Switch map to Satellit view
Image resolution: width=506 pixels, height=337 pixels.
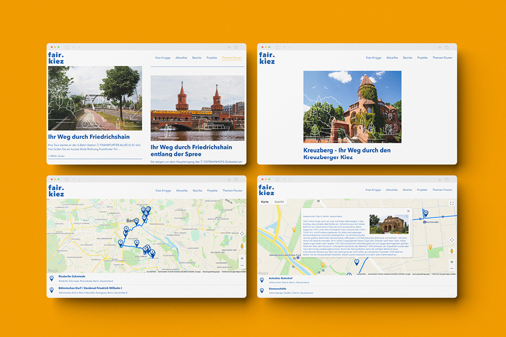point(279,202)
